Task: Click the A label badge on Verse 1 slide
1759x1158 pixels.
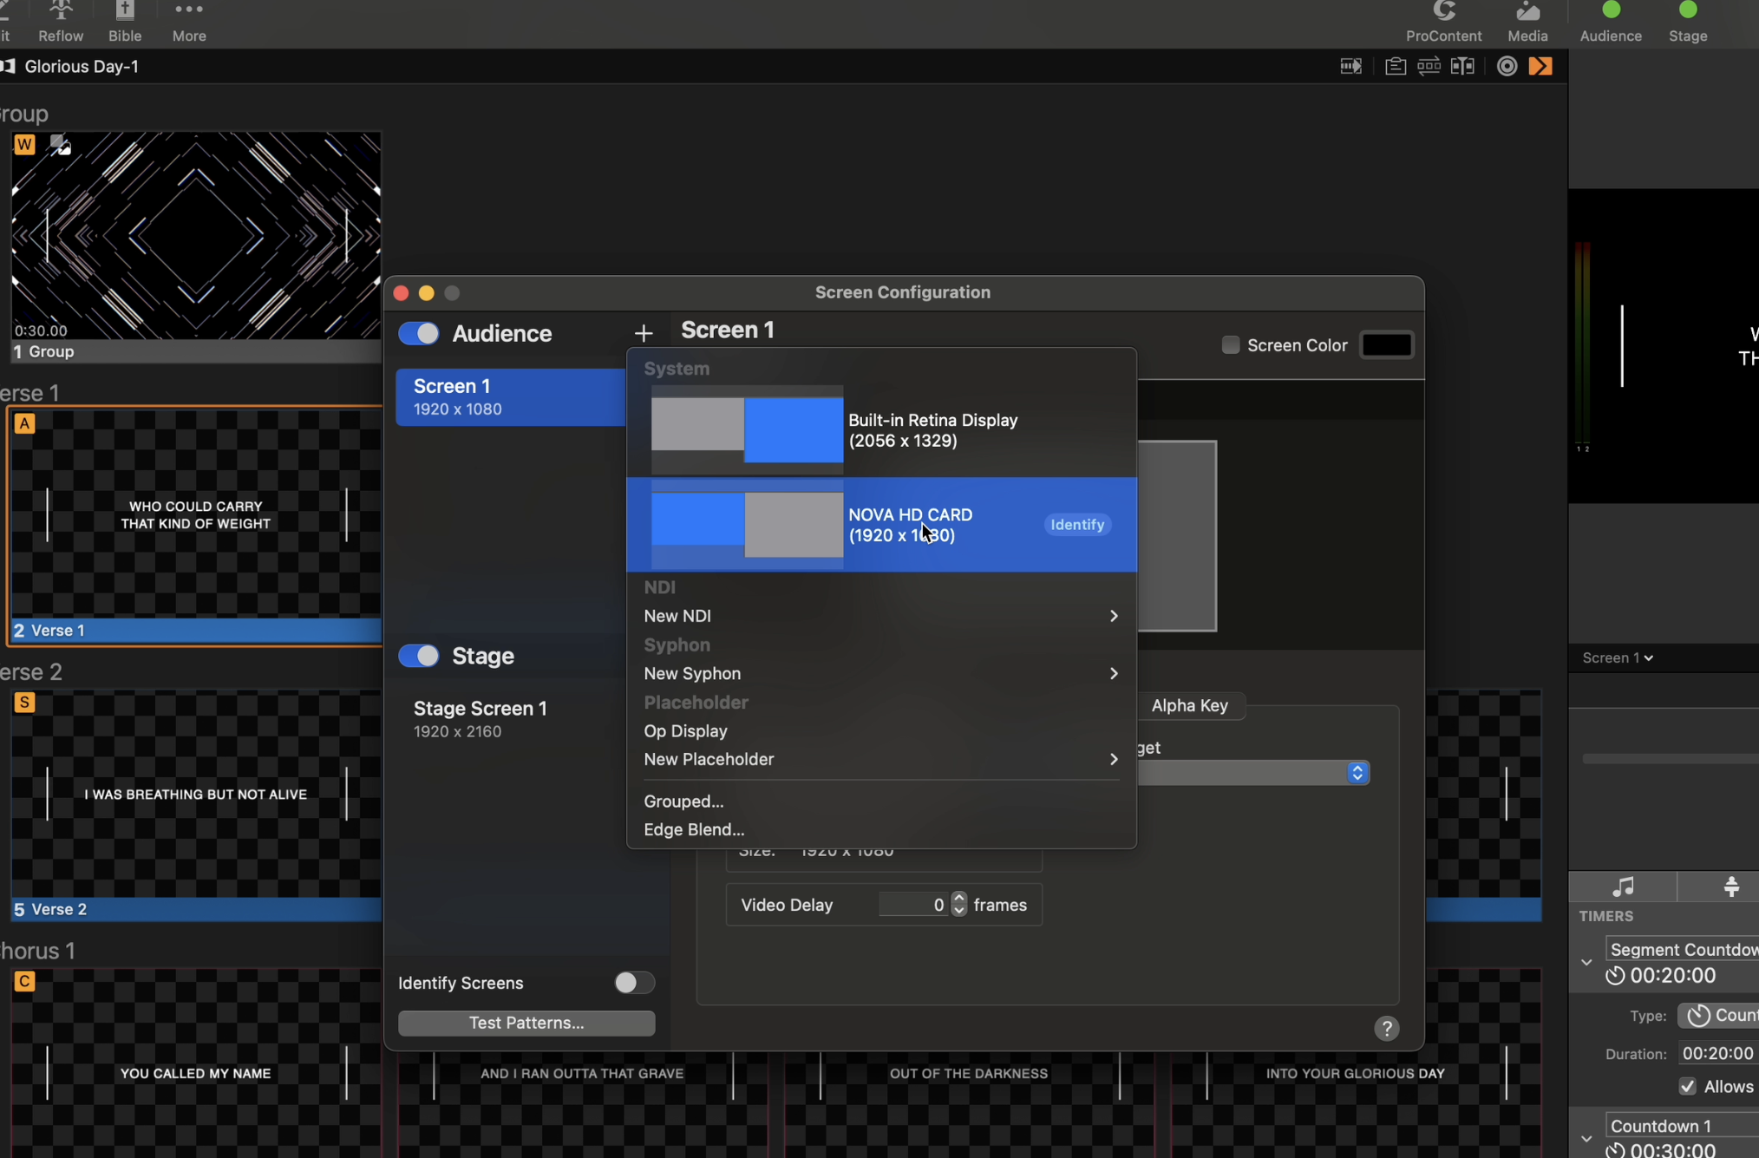Action: coord(24,424)
